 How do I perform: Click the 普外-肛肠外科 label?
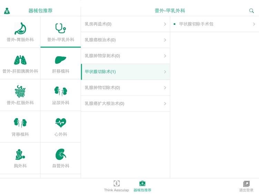click(x=20, y=103)
